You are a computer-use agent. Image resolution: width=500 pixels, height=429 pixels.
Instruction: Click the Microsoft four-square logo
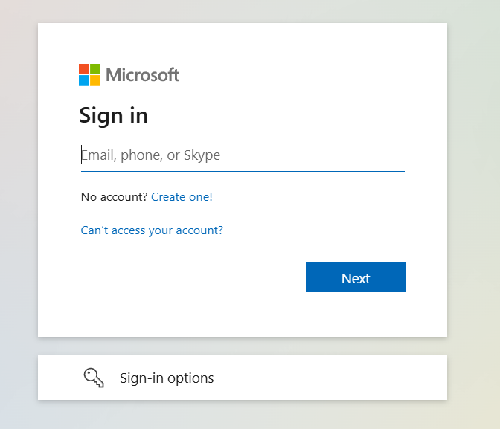89,74
